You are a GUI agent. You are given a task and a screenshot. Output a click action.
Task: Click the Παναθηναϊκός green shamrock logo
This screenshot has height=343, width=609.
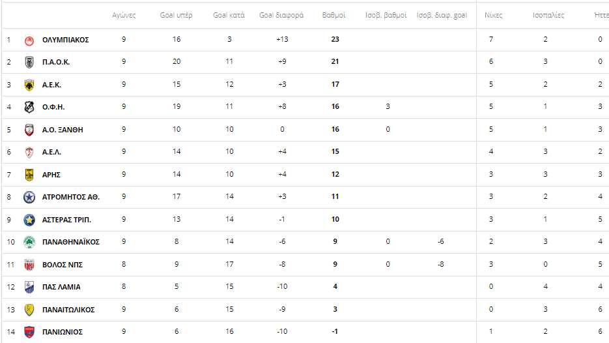tap(29, 242)
